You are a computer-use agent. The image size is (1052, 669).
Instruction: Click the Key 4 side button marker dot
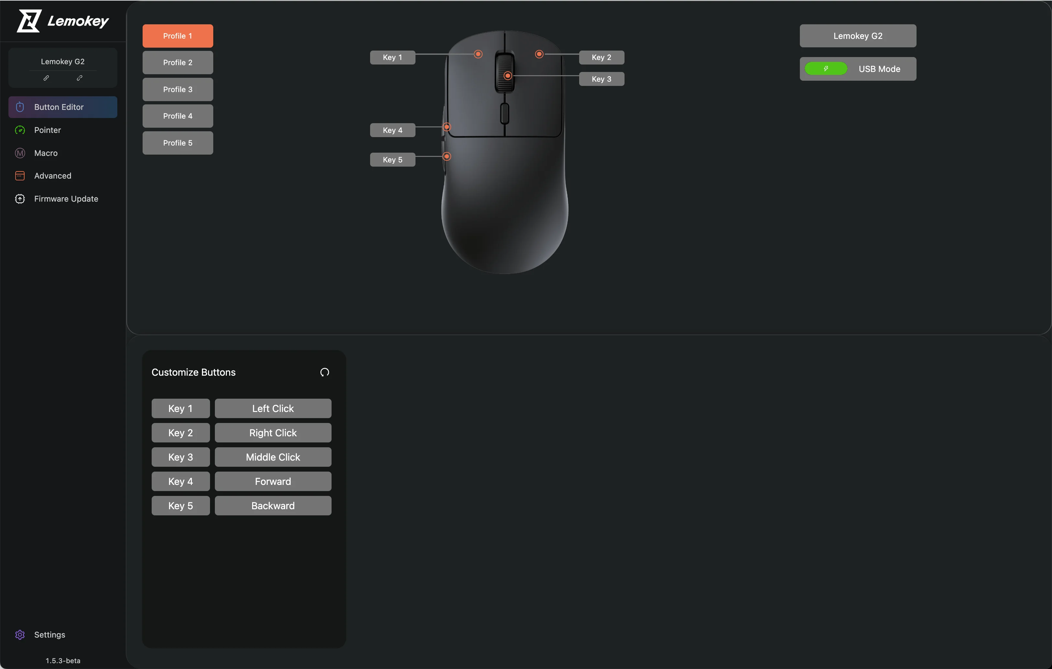447,127
